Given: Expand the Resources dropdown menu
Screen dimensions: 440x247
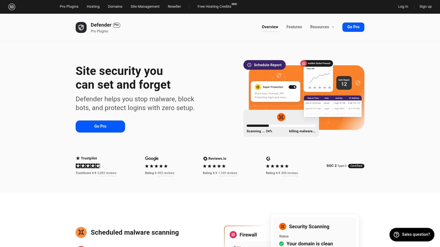Looking at the screenshot, I should [322, 27].
